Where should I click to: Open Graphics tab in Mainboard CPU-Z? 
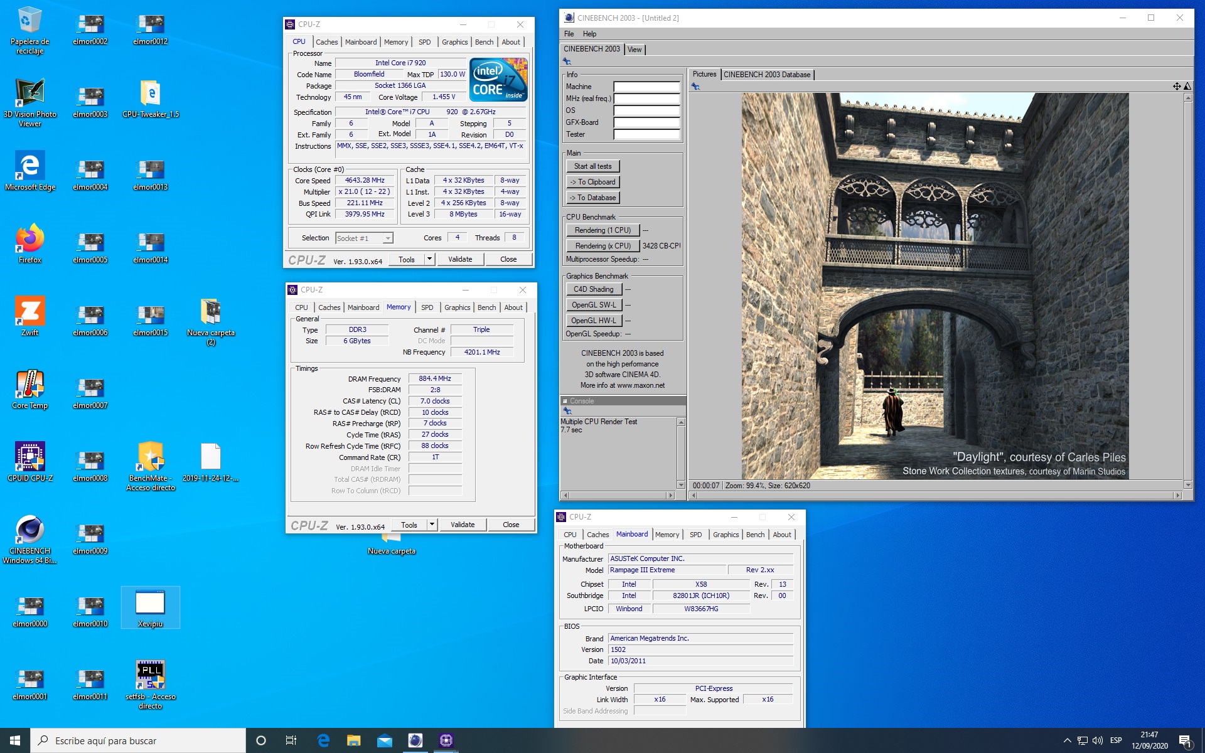(726, 535)
